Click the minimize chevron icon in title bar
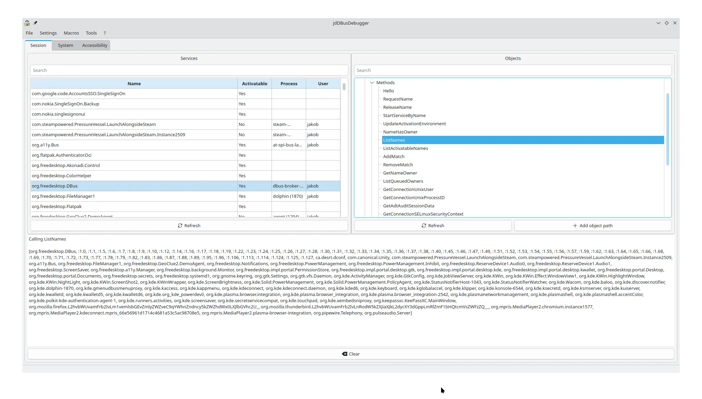 pos(658,23)
